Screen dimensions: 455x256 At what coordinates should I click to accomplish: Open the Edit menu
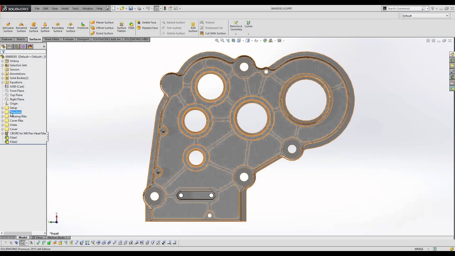coord(45,9)
